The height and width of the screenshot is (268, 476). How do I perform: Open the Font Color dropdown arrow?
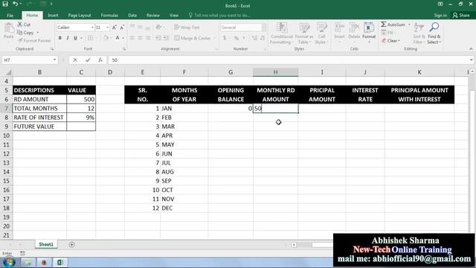123,38
